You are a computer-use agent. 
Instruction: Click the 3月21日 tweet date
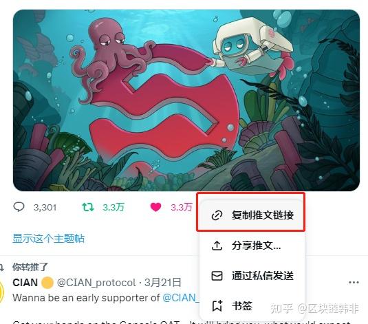162,283
